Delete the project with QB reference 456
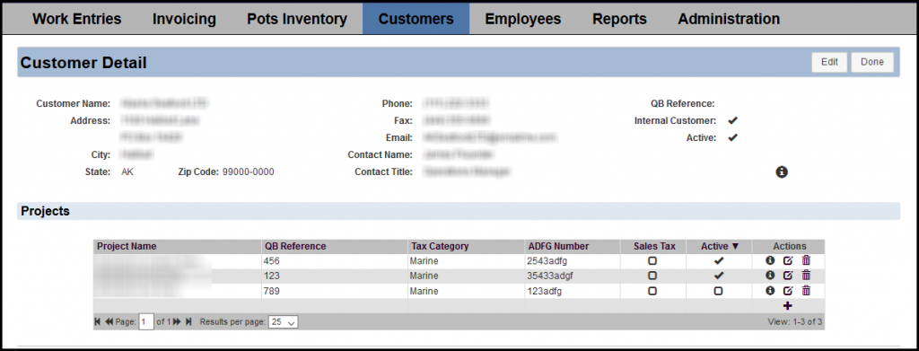919x351 pixels. tap(806, 260)
